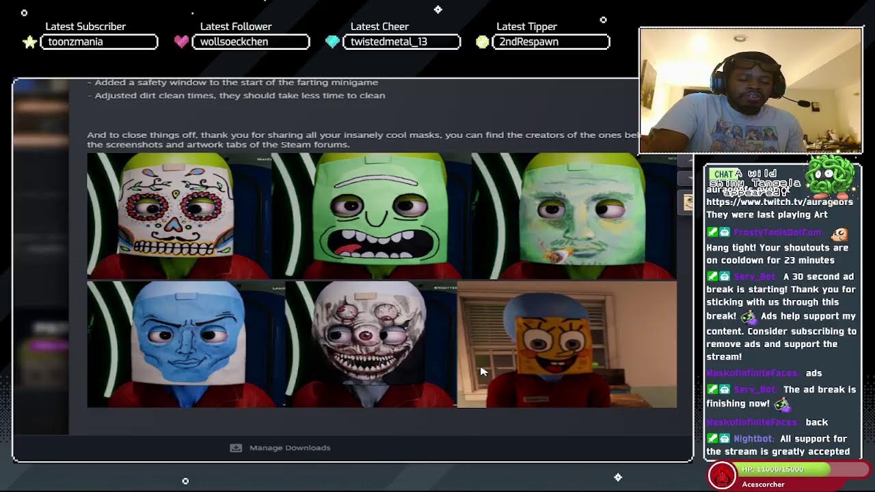This screenshot has width=875, height=492.
Task: Select the 2ndRespawn tipper name box
Action: tap(550, 42)
